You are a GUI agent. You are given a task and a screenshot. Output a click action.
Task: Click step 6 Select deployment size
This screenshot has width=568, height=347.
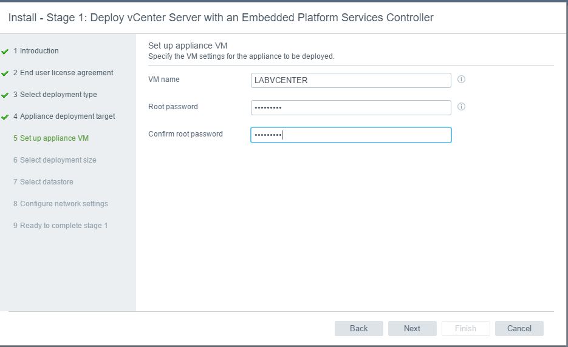pyautogui.click(x=55, y=160)
